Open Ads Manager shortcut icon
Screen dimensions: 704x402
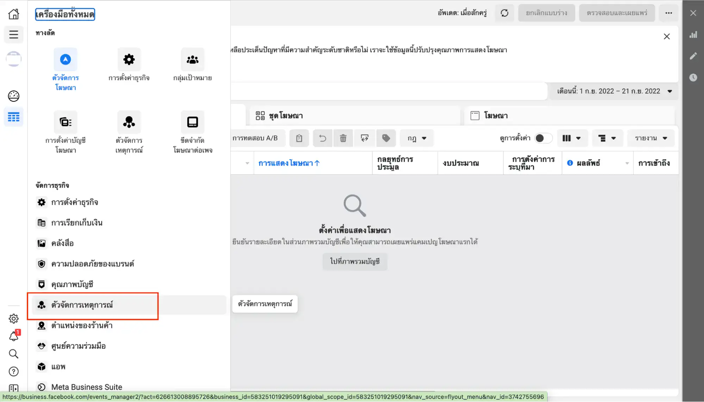click(x=65, y=60)
